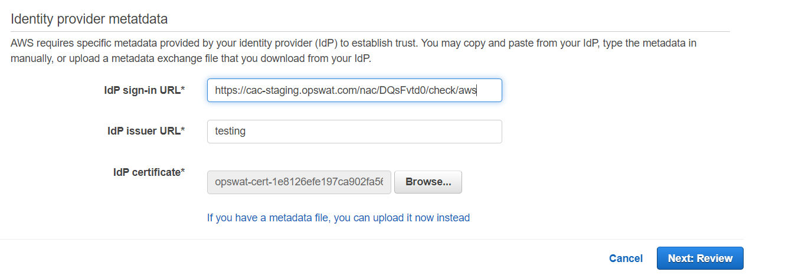
Task: Cancel the identity provider setup
Action: pyautogui.click(x=626, y=258)
